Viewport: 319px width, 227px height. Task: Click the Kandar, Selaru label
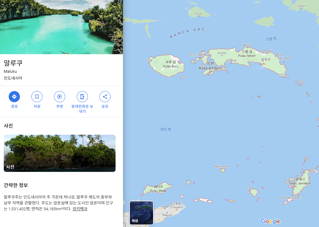pyautogui.click(x=292, y=198)
